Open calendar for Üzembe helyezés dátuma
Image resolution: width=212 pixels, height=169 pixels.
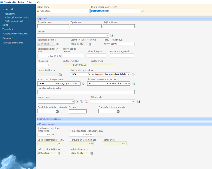[x=90, y=44]
